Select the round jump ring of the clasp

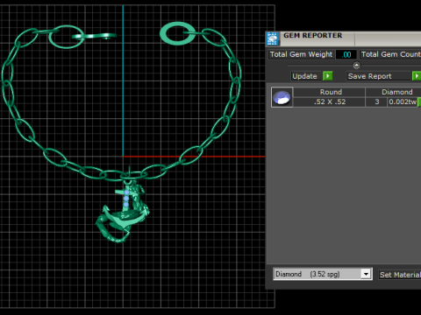tap(177, 33)
